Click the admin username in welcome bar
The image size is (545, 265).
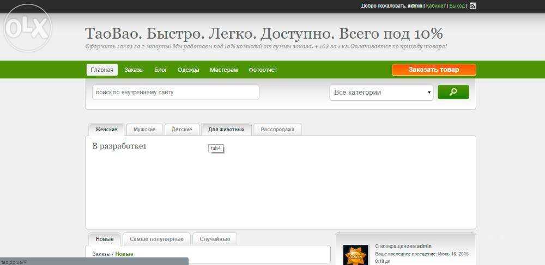tap(415, 6)
